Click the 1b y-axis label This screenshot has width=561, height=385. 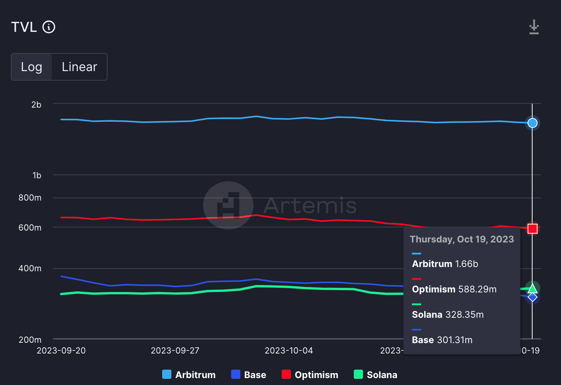pos(37,176)
